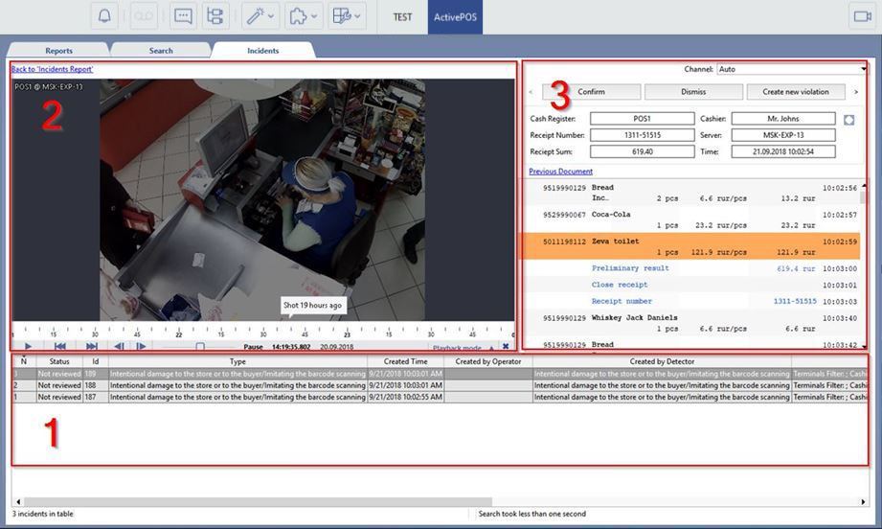Switch to the Reports tab
This screenshot has width=882, height=529.
click(58, 51)
